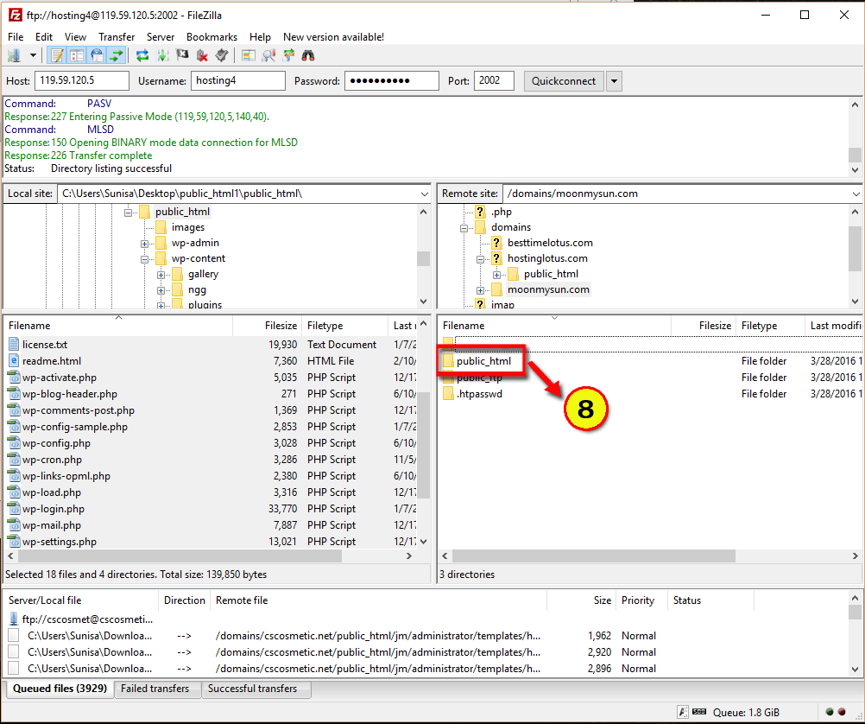This screenshot has height=724, width=865.
Task: Check the queue item with size 1,962
Action: (x=14, y=636)
